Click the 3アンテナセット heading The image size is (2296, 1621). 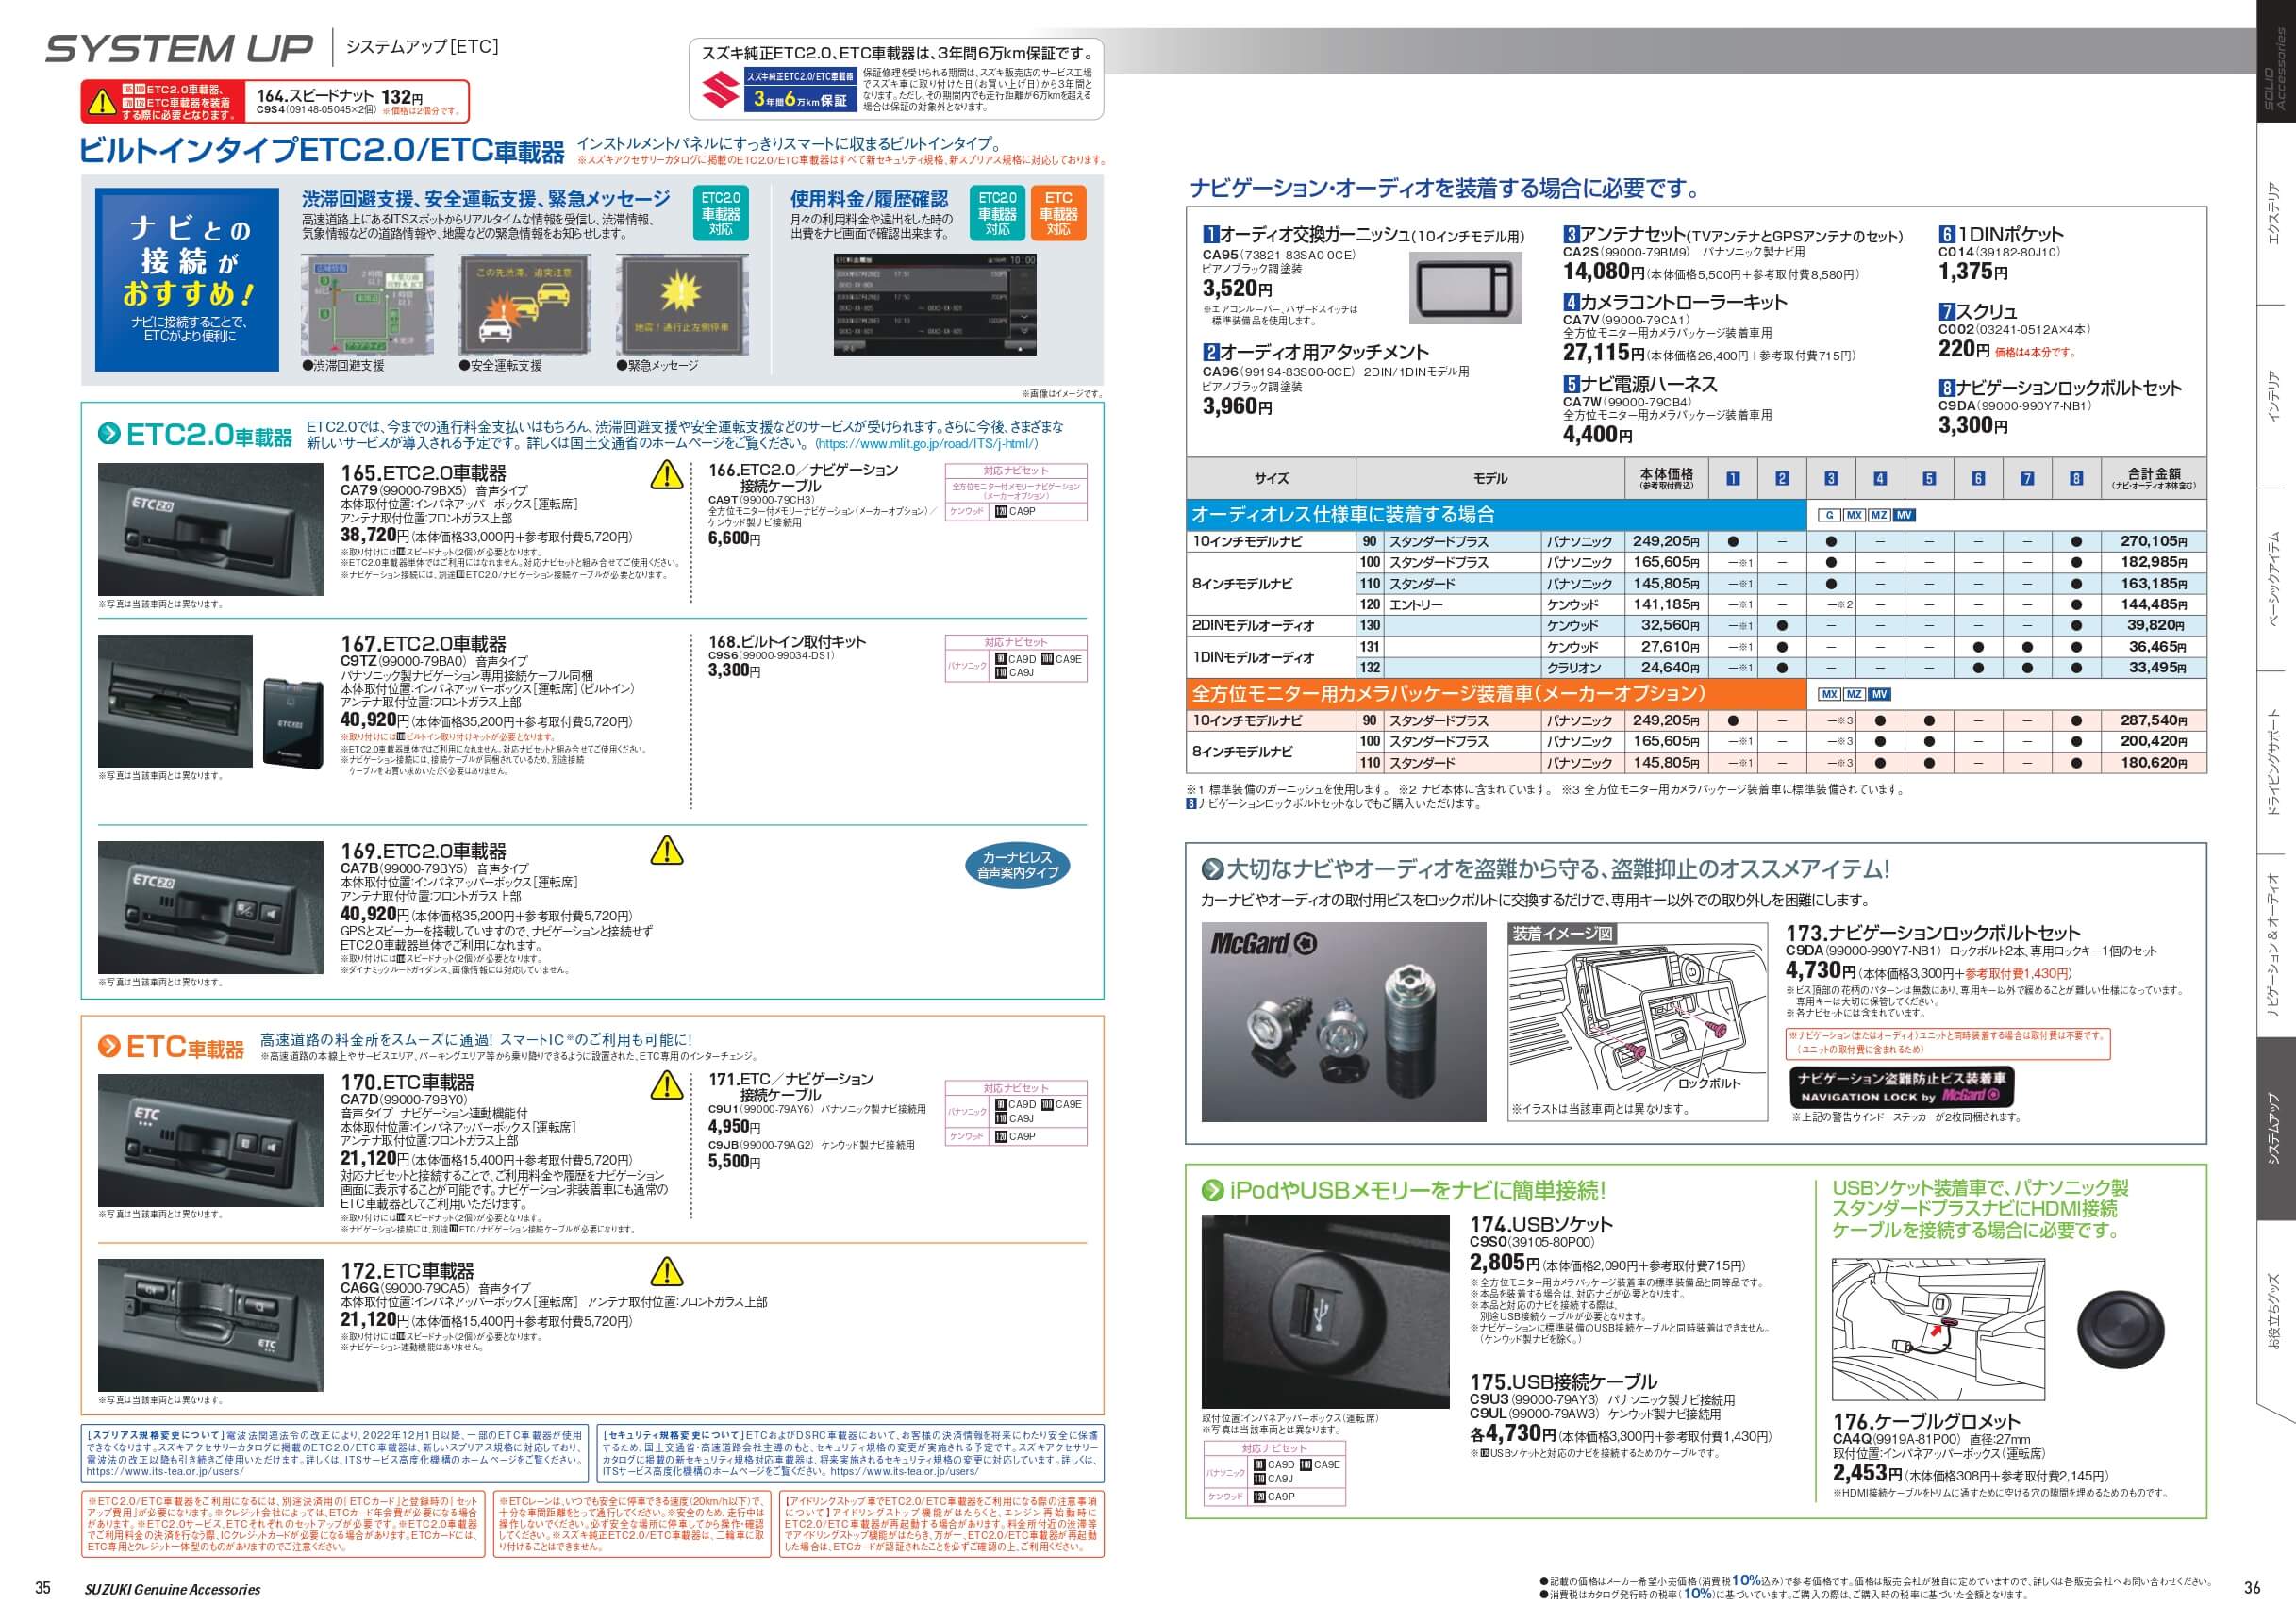pos(1733,235)
